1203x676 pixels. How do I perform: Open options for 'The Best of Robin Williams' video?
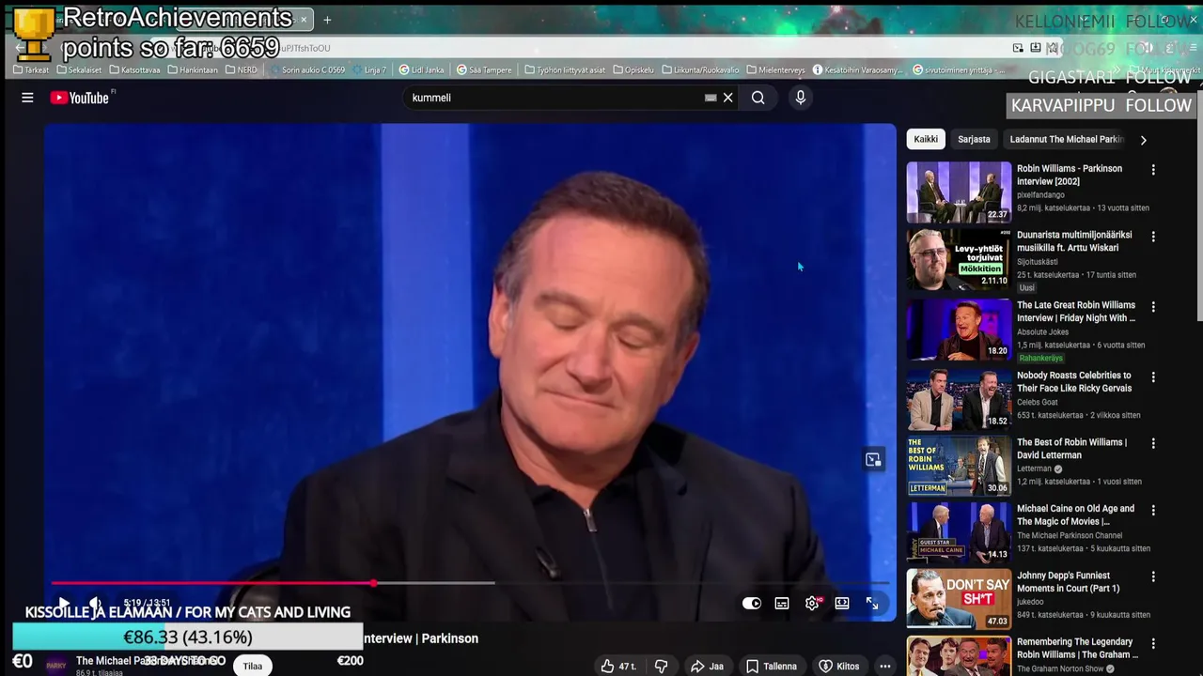(x=1153, y=443)
